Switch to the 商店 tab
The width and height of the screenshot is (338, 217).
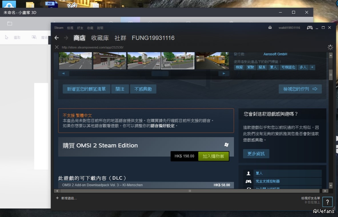click(x=79, y=38)
